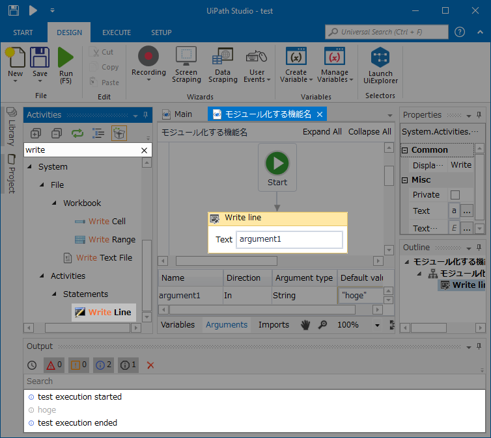Switch to the EXECUTE ribbon tab

(117, 32)
